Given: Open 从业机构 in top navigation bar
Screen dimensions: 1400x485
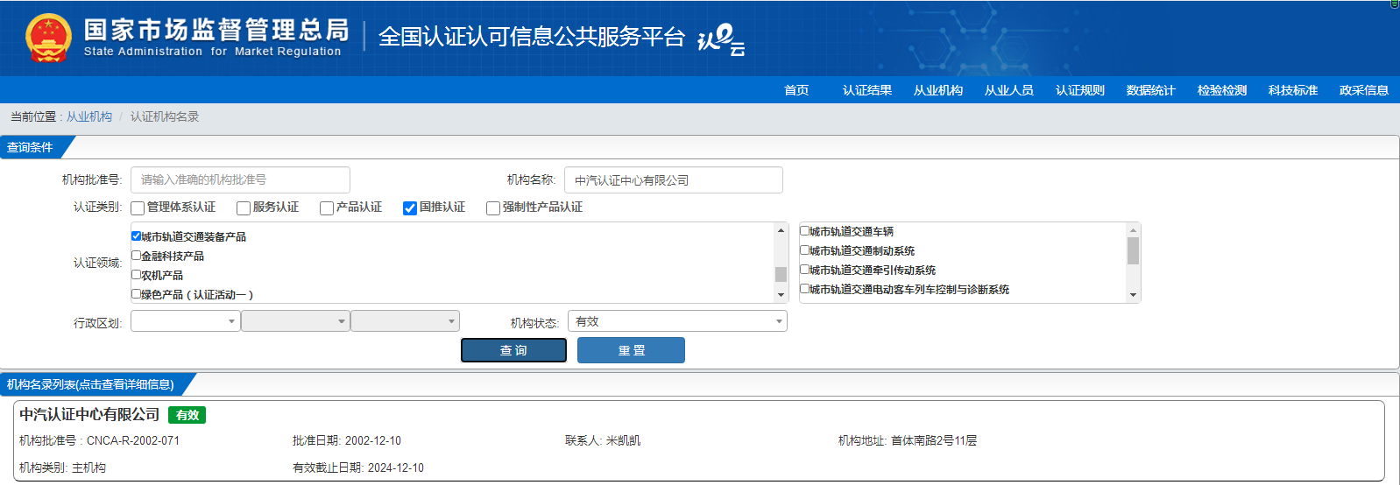Looking at the screenshot, I should 938,90.
